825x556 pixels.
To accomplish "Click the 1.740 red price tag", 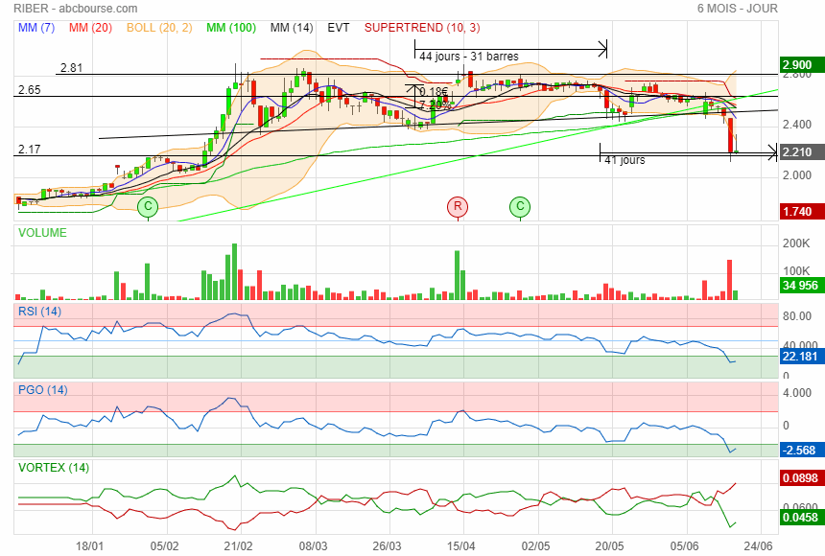I will pos(801,212).
